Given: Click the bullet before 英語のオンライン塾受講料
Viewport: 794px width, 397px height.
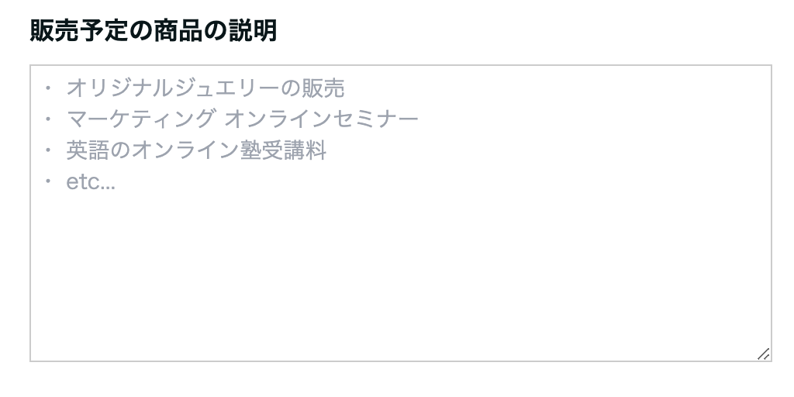Looking at the screenshot, I should tap(49, 150).
